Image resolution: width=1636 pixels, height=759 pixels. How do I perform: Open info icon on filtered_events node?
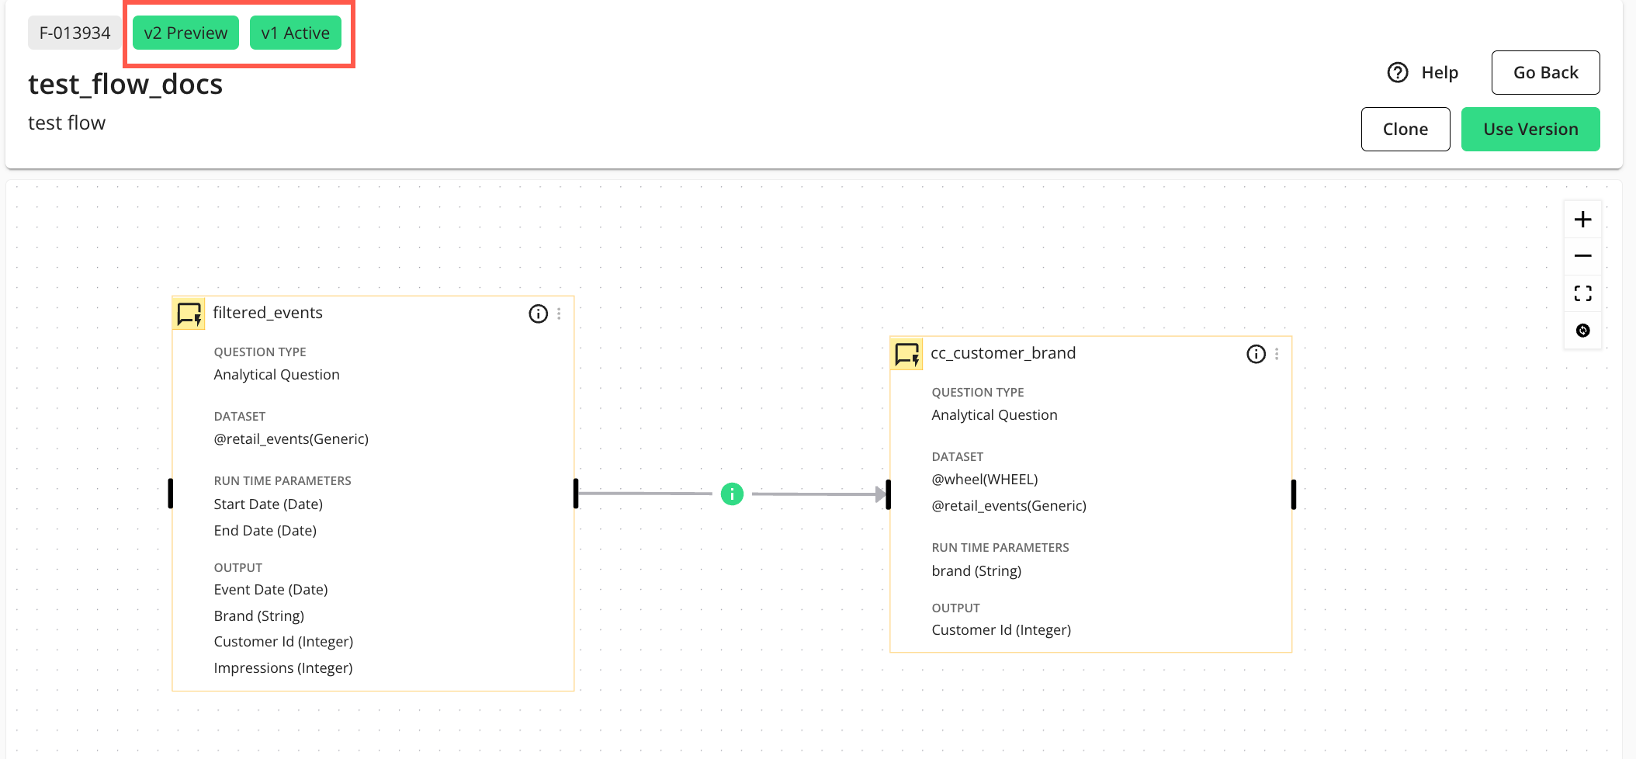[538, 314]
